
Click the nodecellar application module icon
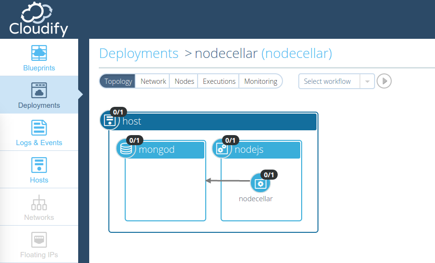click(x=260, y=183)
